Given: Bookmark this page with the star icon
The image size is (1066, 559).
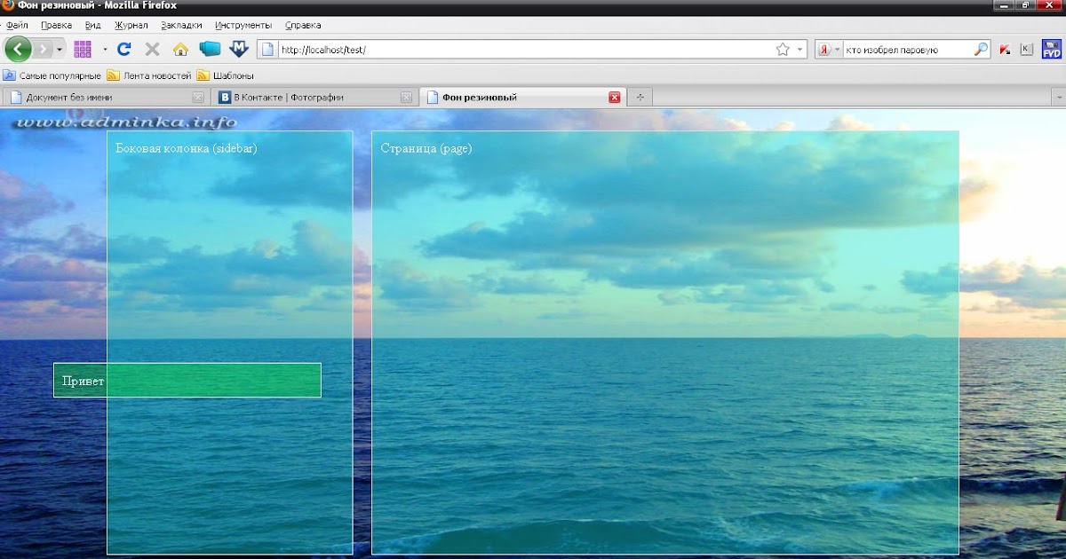Looking at the screenshot, I should point(783,50).
